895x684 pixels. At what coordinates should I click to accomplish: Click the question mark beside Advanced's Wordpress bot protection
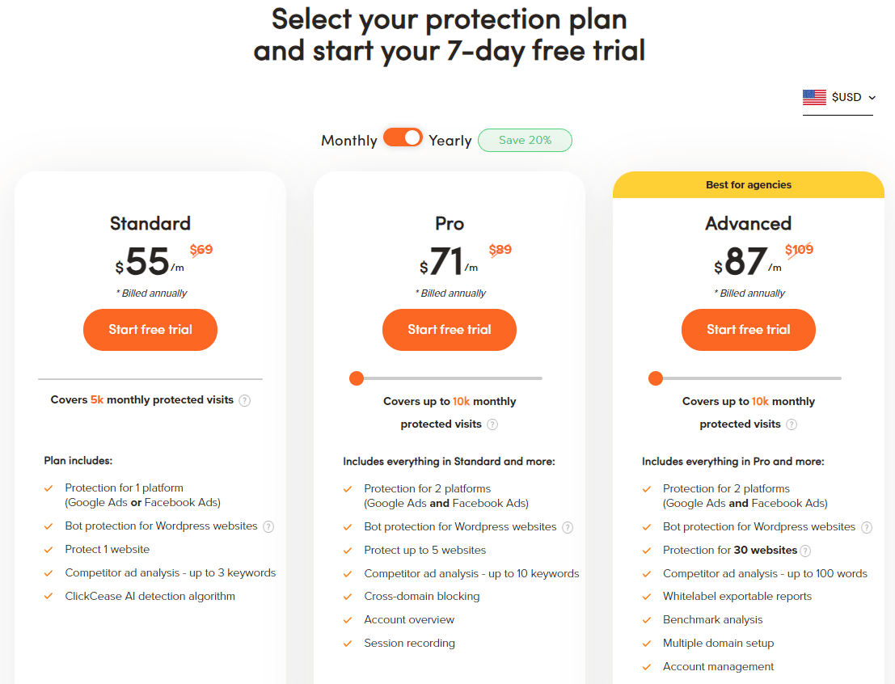tap(867, 526)
